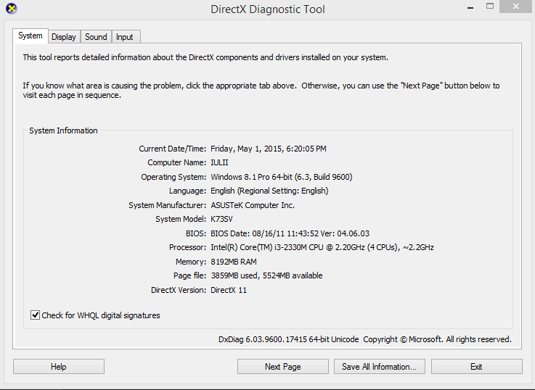Go to Next Page
Screen dimensions: 535x390
tap(283, 367)
